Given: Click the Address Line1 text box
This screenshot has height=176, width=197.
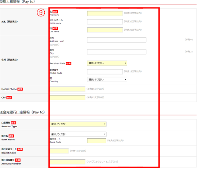Looking at the screenshot, I should 117,40.
